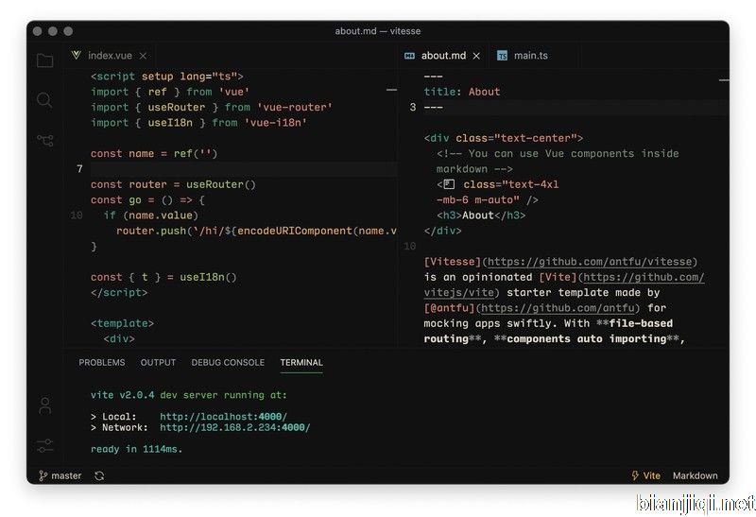Viewport: 756px width, 517px height.
Task: Follow the github.com/antfu link after [@antfu]
Action: tap(558, 308)
